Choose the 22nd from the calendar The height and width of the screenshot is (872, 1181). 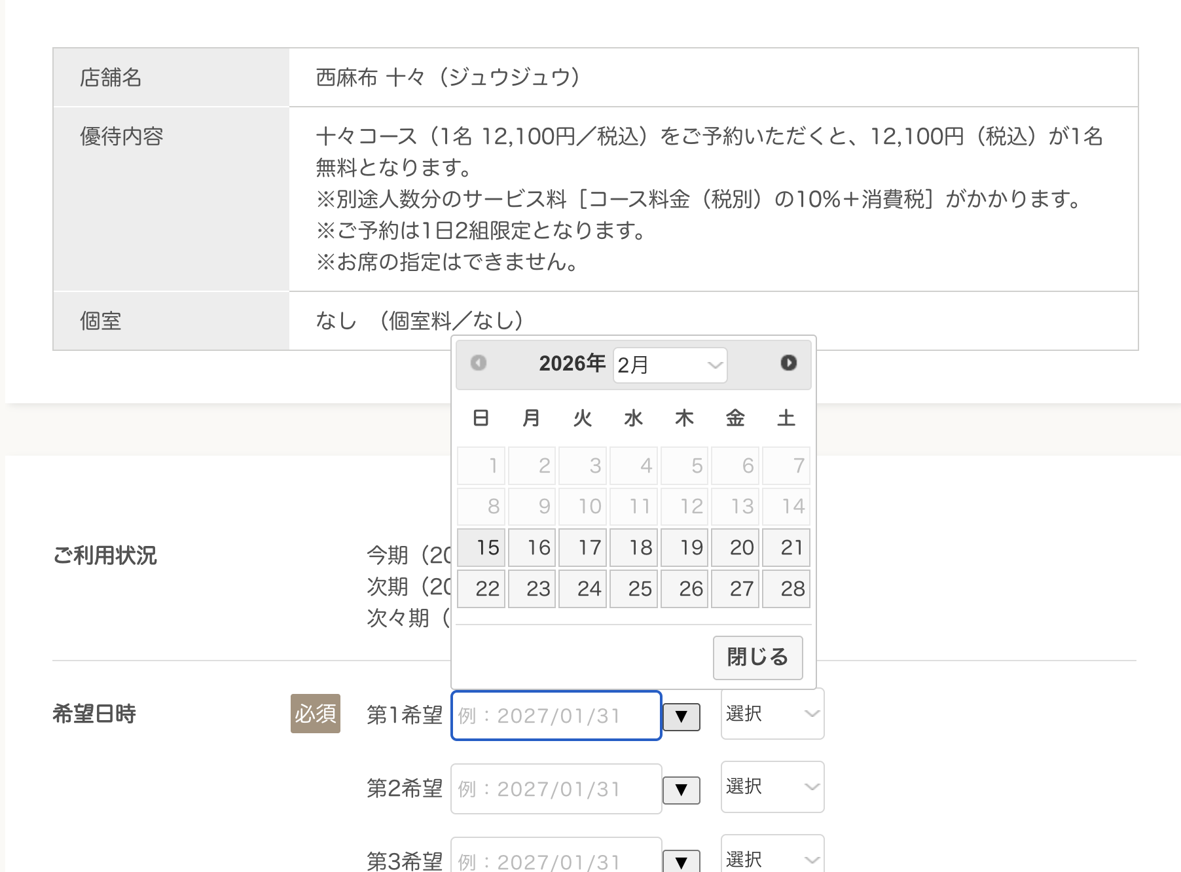481,589
